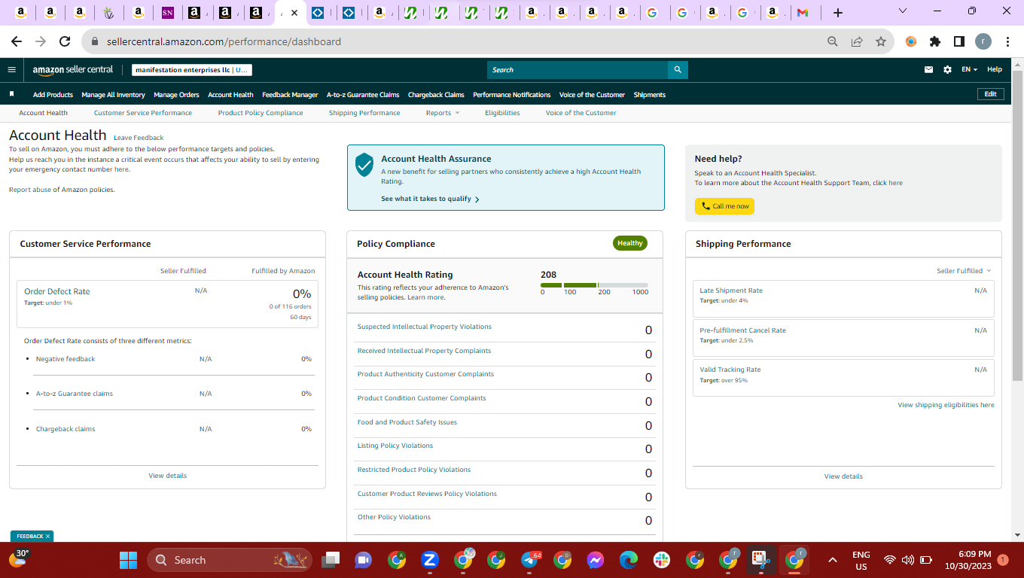This screenshot has height=578, width=1024.
Task: Open the Snipping Tool on the taskbar
Action: tap(761, 560)
